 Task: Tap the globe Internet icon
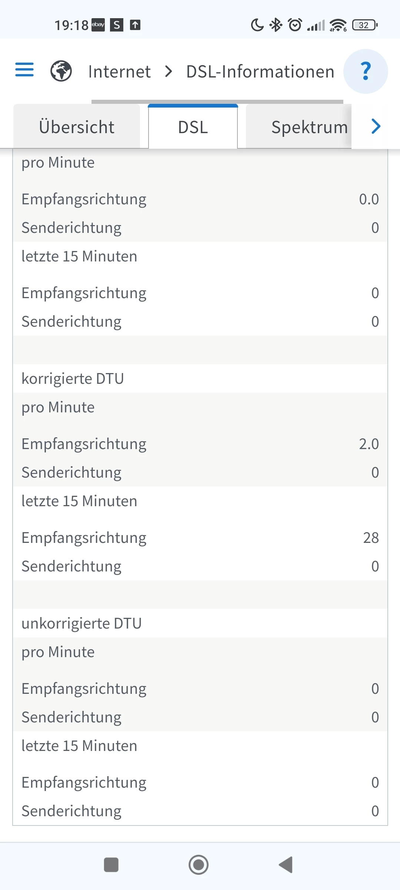click(61, 71)
